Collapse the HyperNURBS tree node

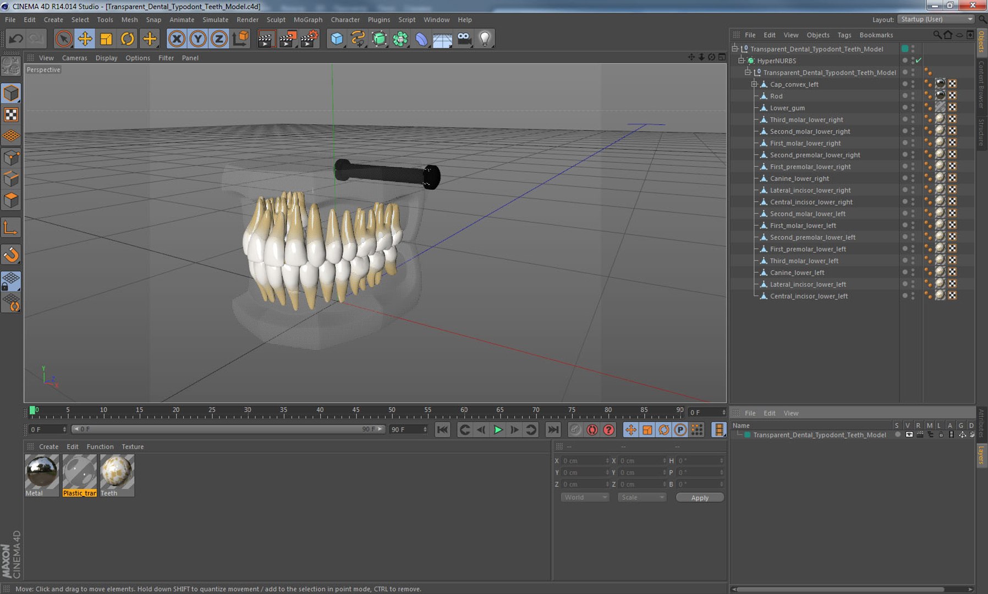click(742, 61)
